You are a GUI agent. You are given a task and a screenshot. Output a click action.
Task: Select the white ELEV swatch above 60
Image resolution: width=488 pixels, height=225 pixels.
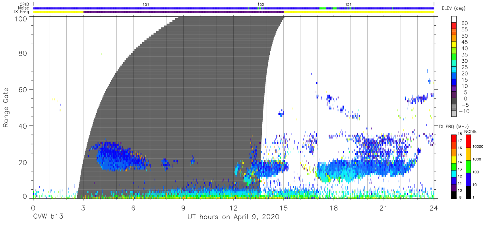[x=454, y=19]
